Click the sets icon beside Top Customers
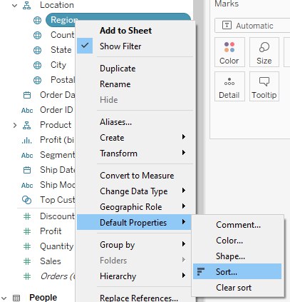Image resolution: width=290 pixels, height=302 pixels. [x=26, y=200]
